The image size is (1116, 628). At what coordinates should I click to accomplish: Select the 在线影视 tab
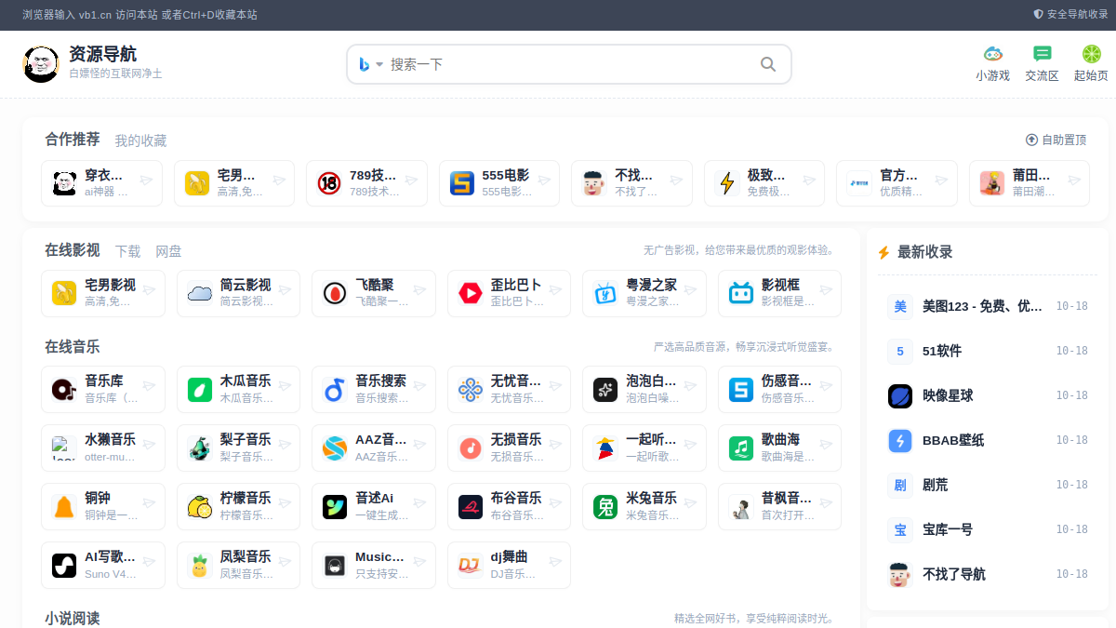click(73, 250)
